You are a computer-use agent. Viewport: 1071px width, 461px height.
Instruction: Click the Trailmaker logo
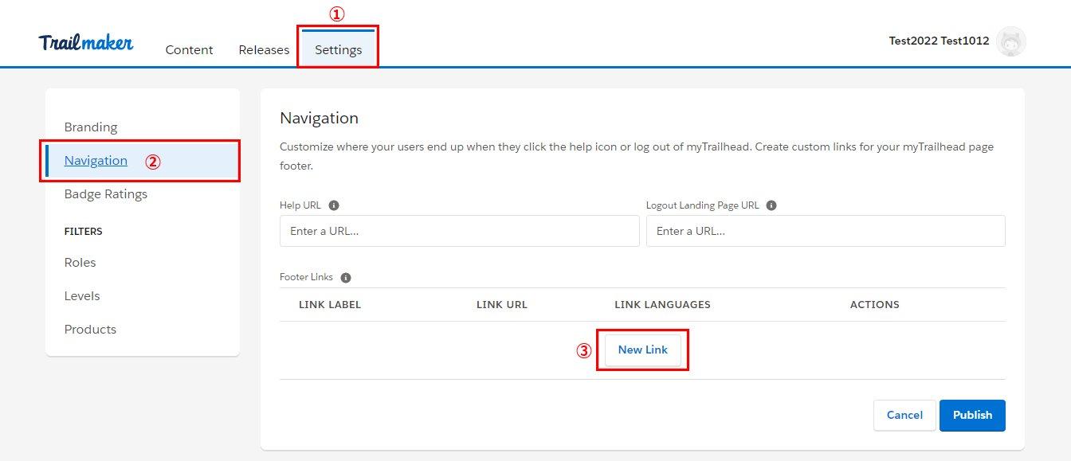[x=85, y=43]
